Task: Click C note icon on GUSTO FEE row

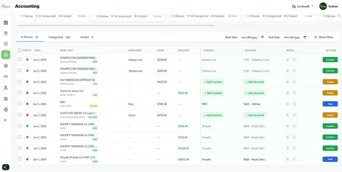Action: [294, 115]
